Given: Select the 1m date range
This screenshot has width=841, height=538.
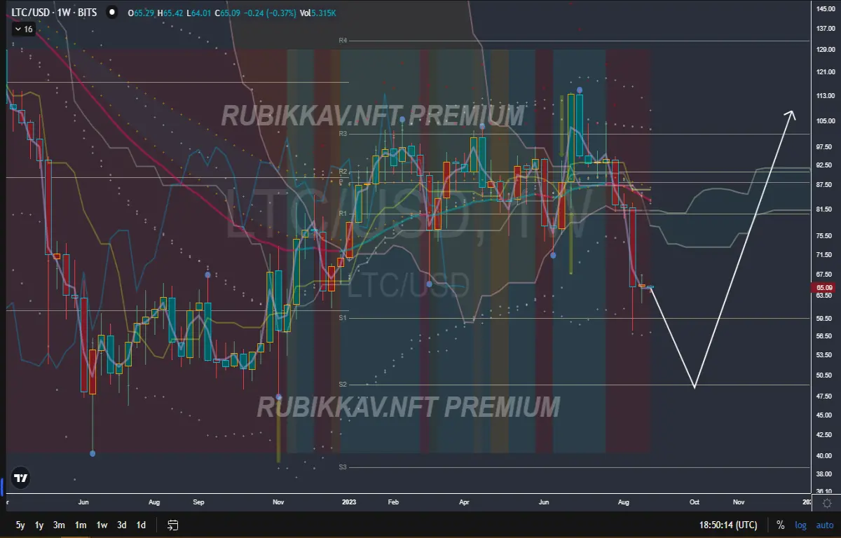Looking at the screenshot, I should click(81, 525).
